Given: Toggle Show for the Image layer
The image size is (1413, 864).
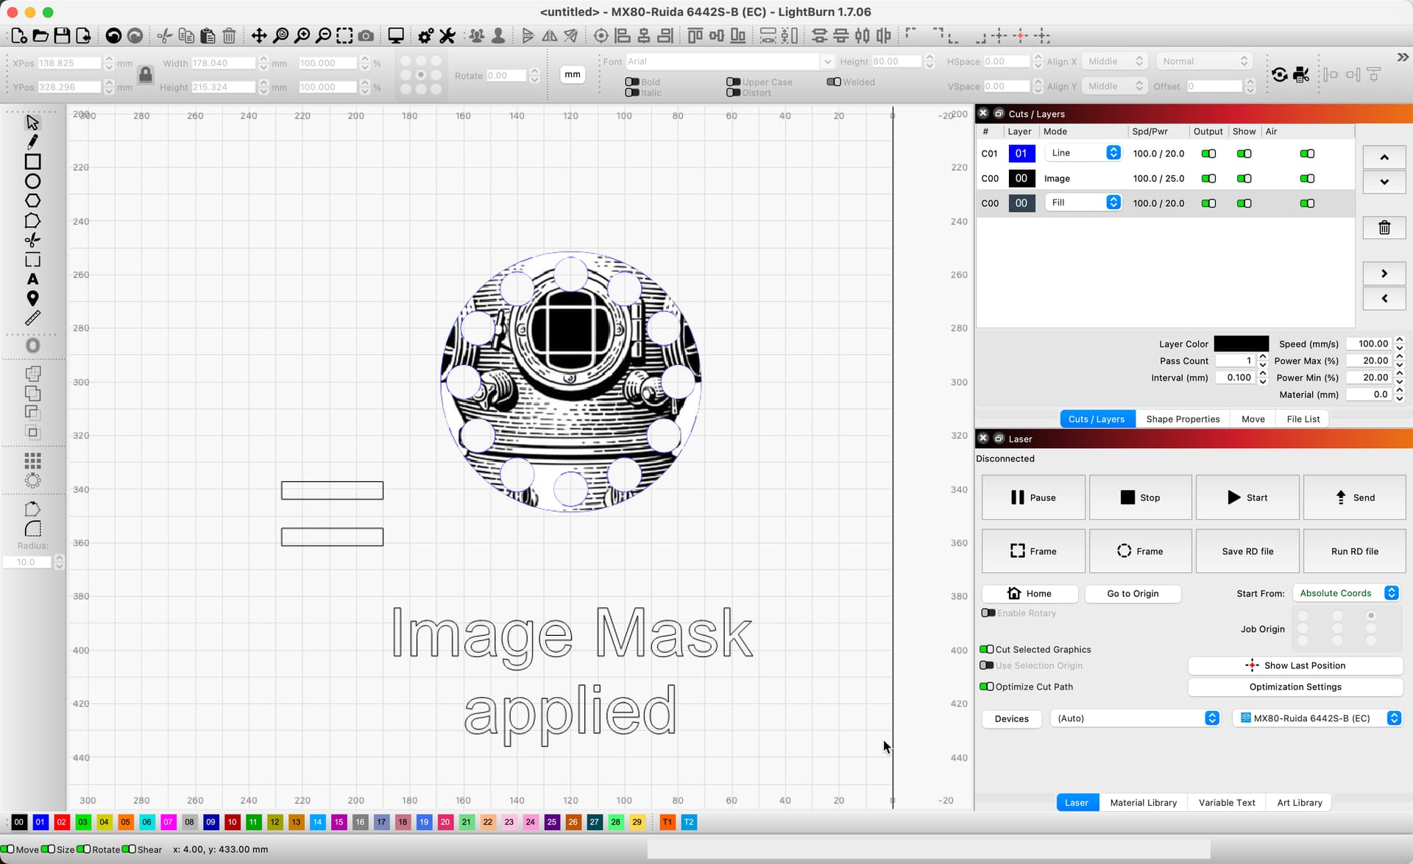Looking at the screenshot, I should (1244, 178).
